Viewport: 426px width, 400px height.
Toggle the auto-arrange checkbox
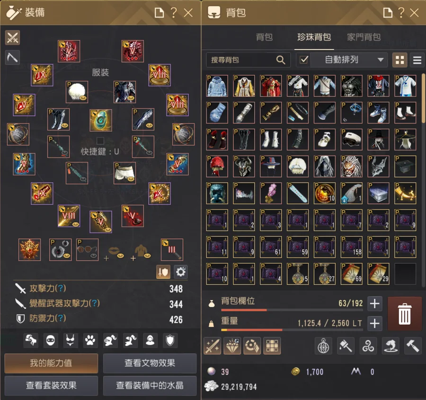304,60
